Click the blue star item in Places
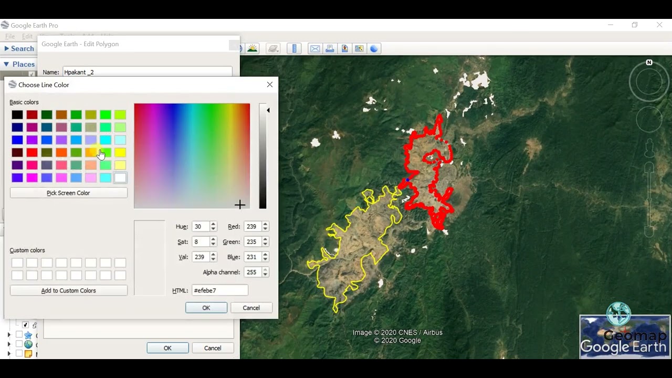Screen dimensions: 672x378 (28, 335)
